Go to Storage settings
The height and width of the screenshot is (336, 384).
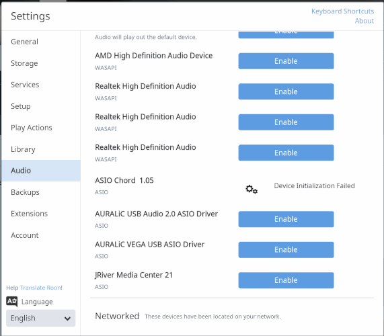point(41,63)
